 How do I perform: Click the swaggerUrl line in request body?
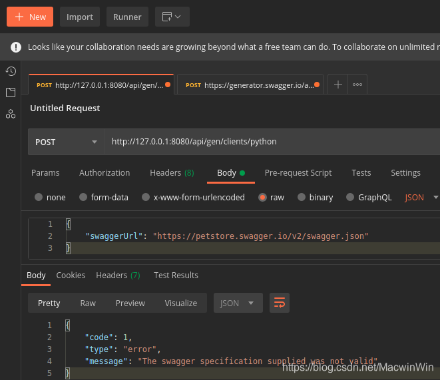[227, 236]
